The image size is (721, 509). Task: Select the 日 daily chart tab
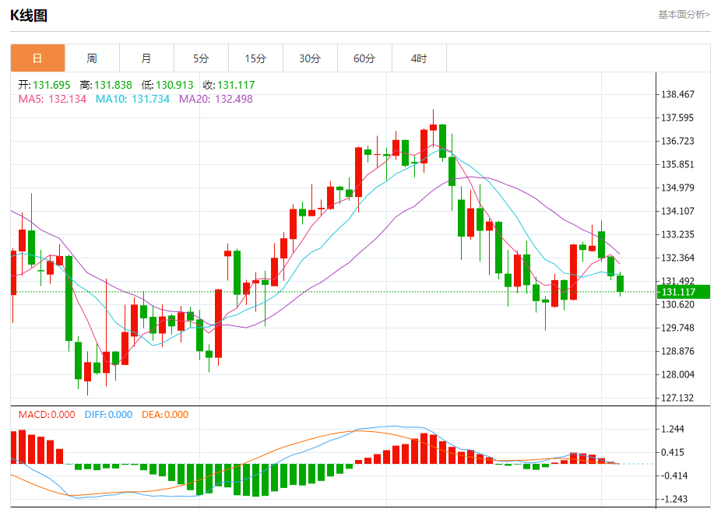pos(37,58)
